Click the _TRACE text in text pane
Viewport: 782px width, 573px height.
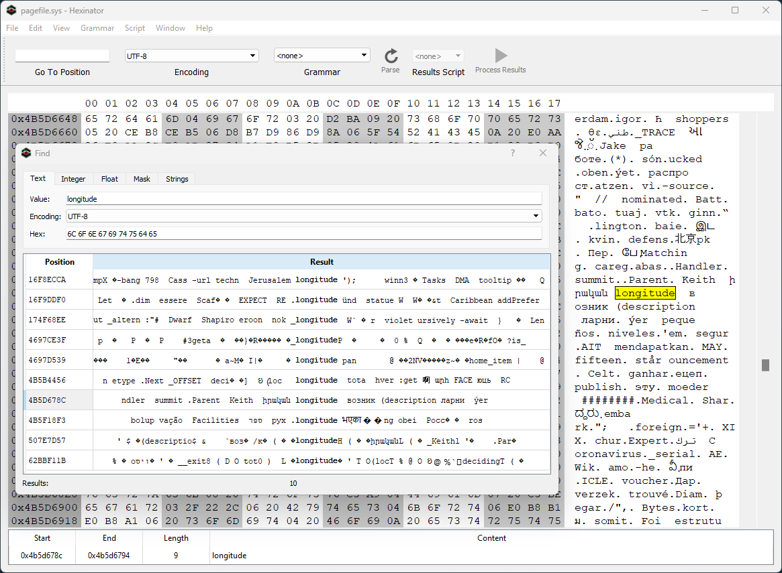[655, 132]
